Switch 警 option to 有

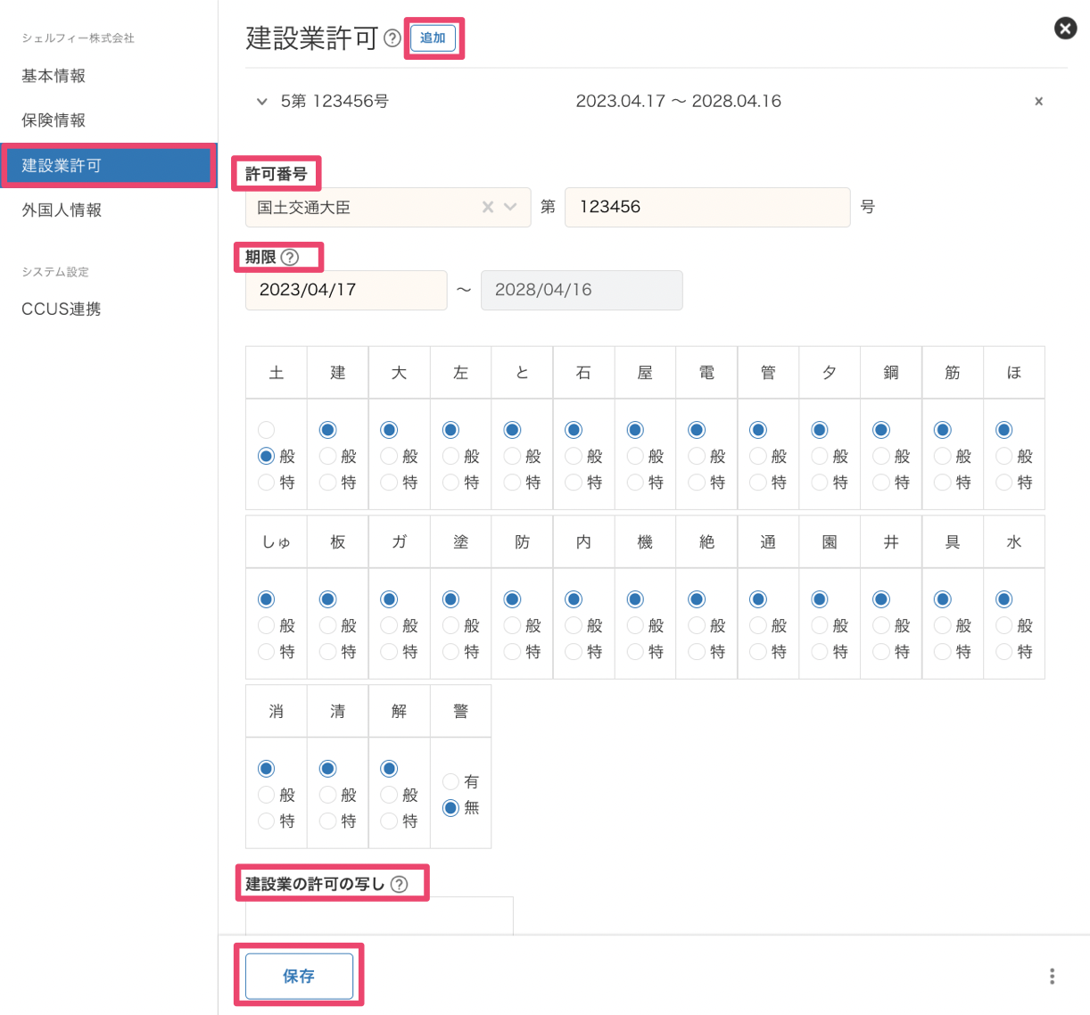click(x=450, y=781)
